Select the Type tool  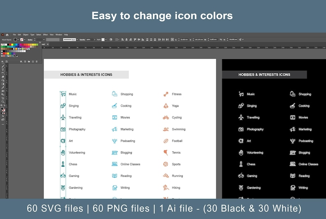click(3, 70)
